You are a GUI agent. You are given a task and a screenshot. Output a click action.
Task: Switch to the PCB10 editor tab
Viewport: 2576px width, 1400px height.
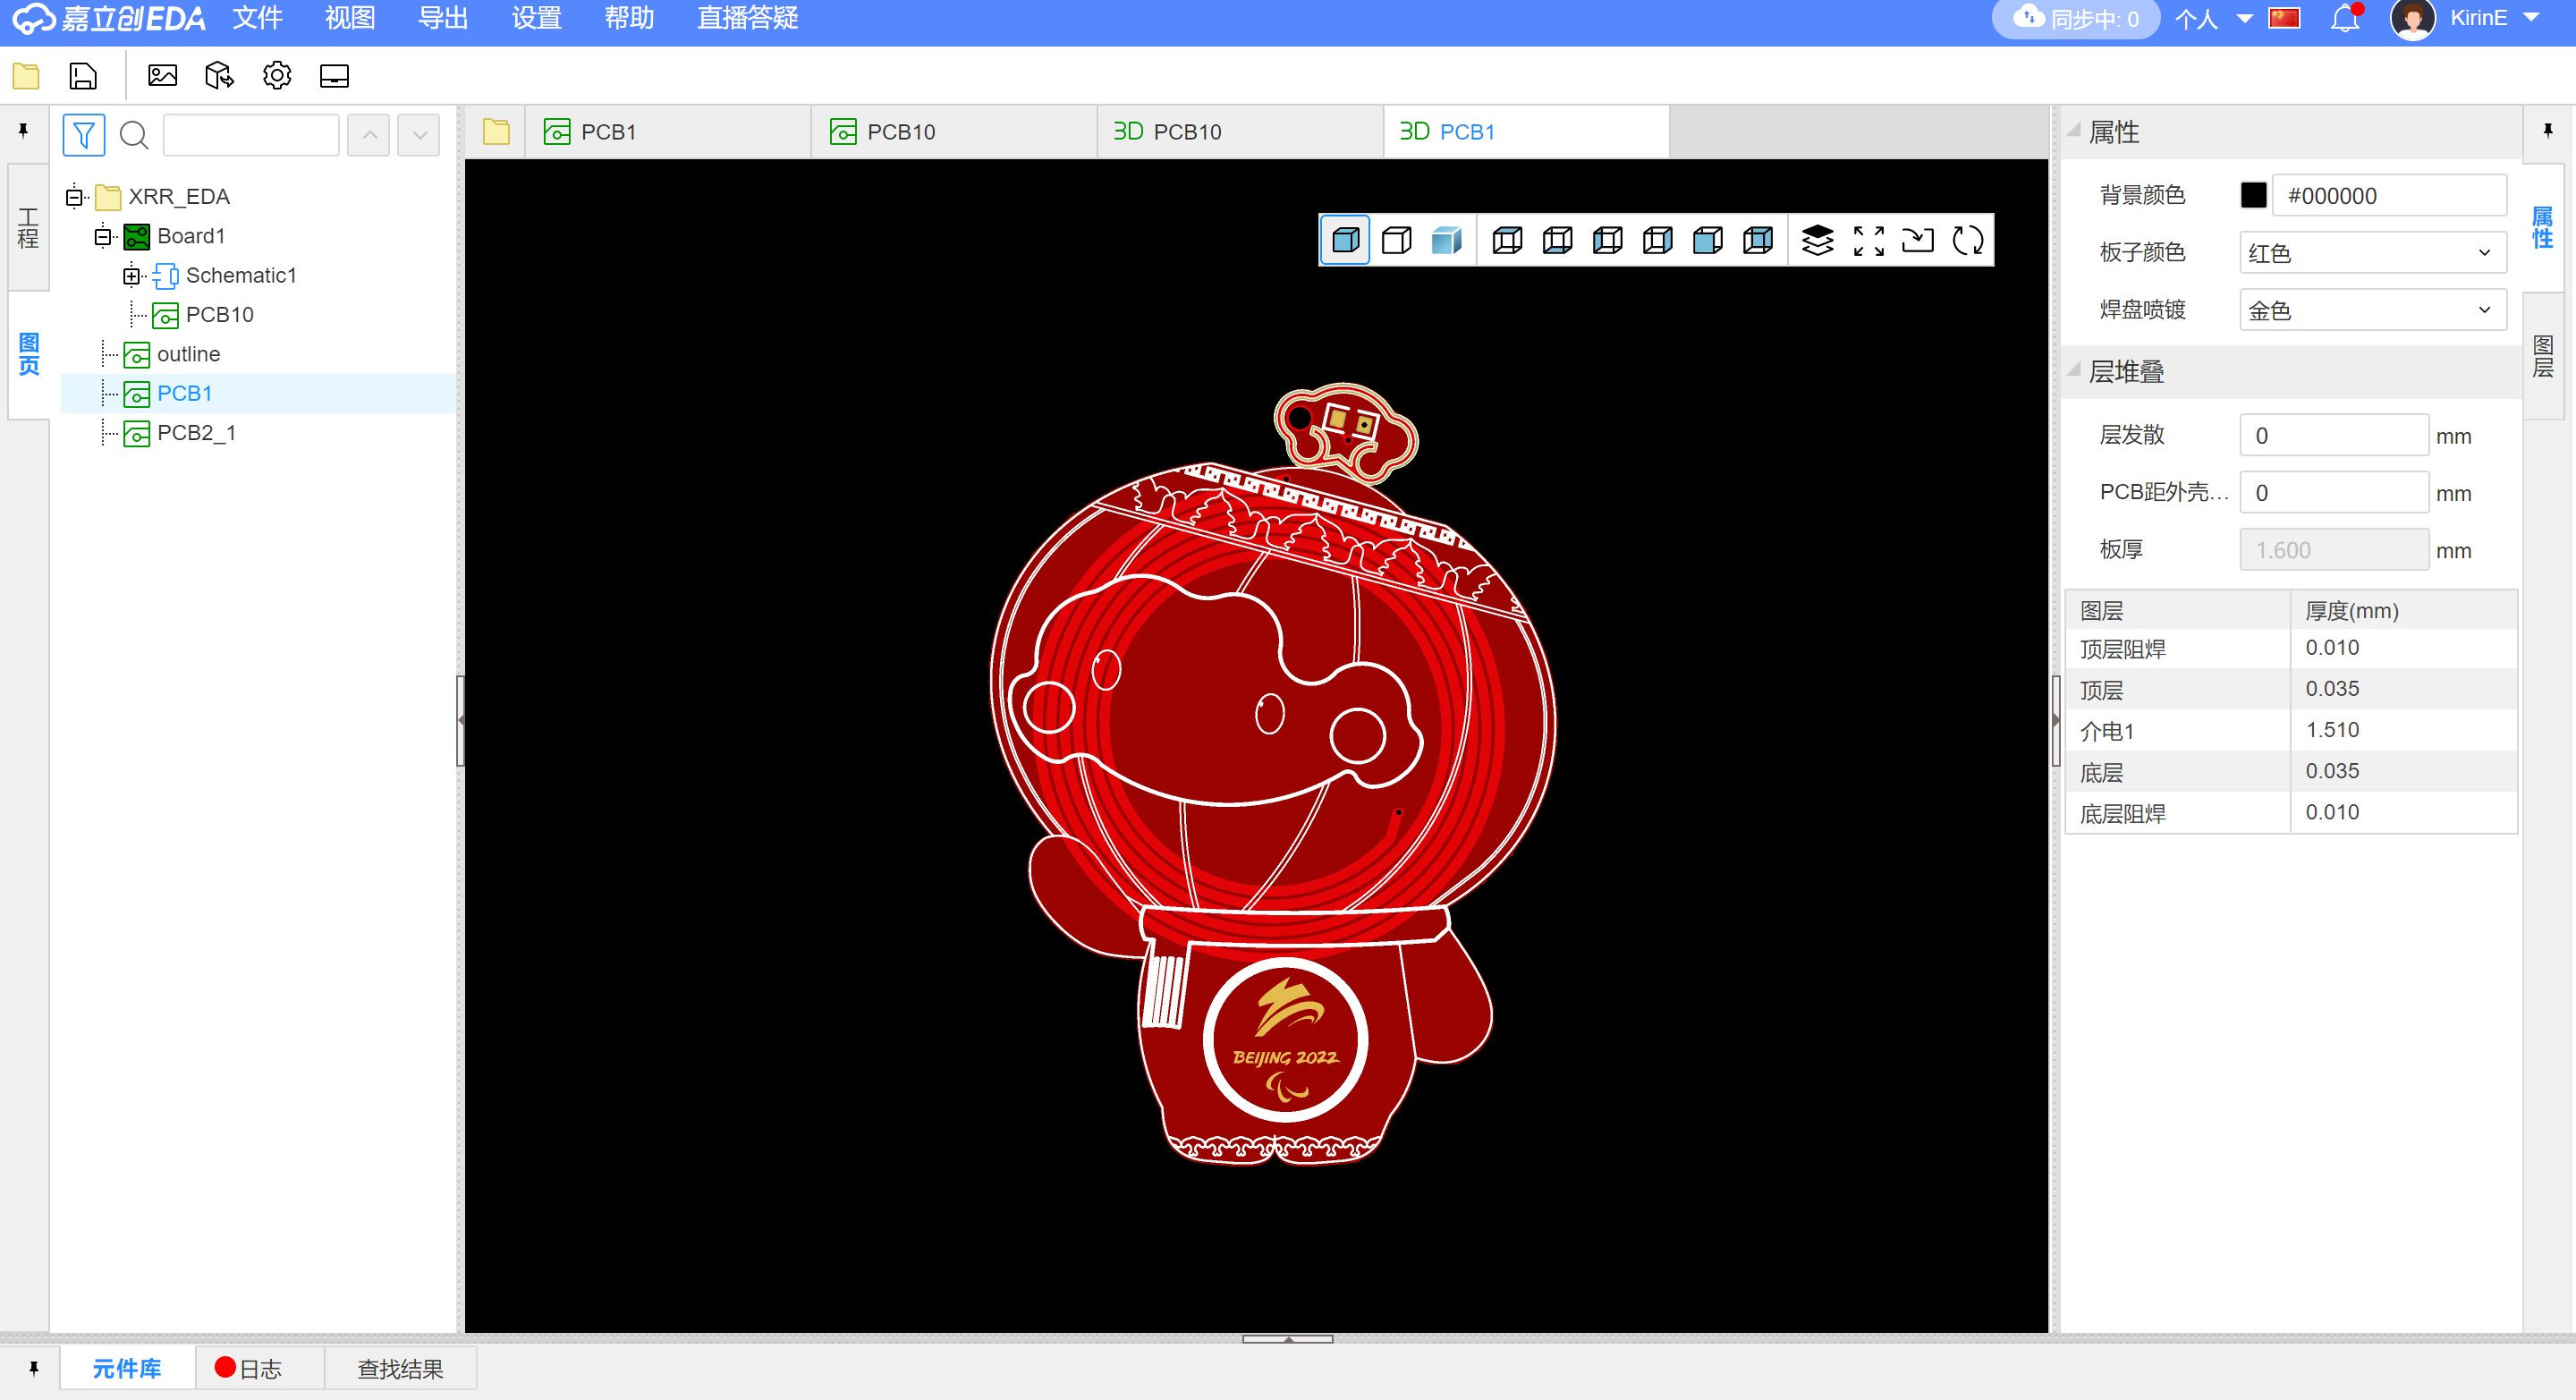coord(953,132)
